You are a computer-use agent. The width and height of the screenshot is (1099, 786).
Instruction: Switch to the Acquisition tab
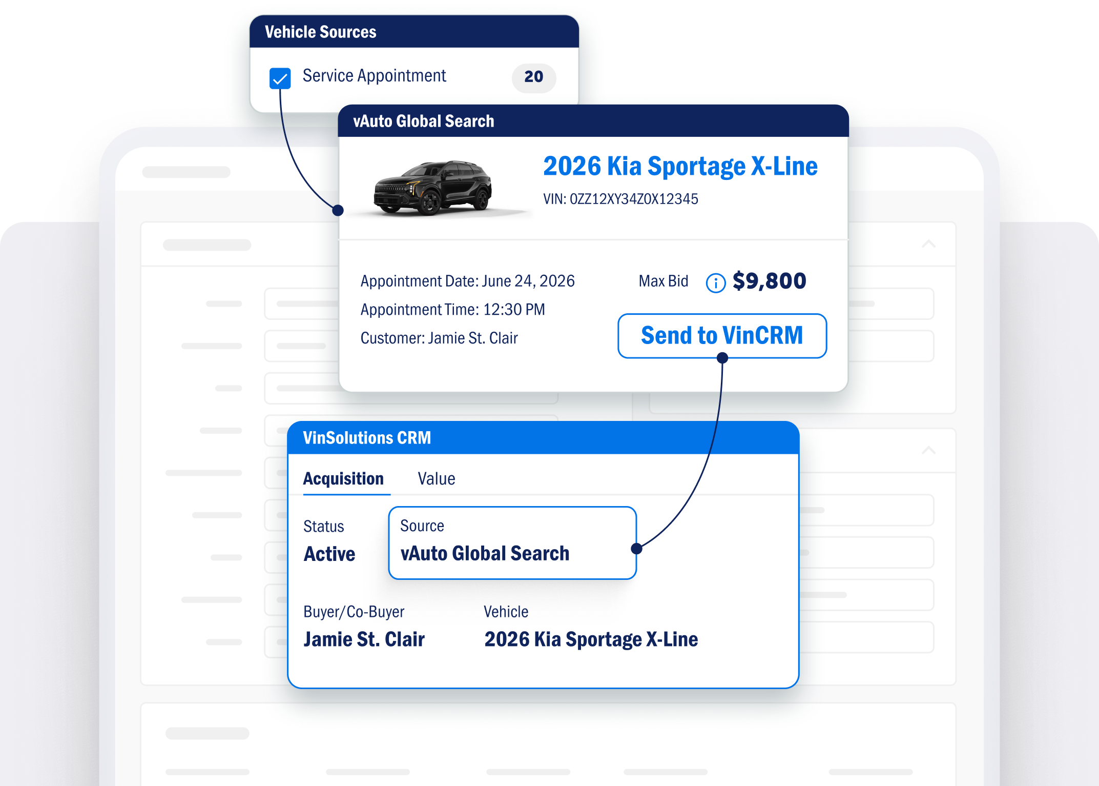pos(343,478)
